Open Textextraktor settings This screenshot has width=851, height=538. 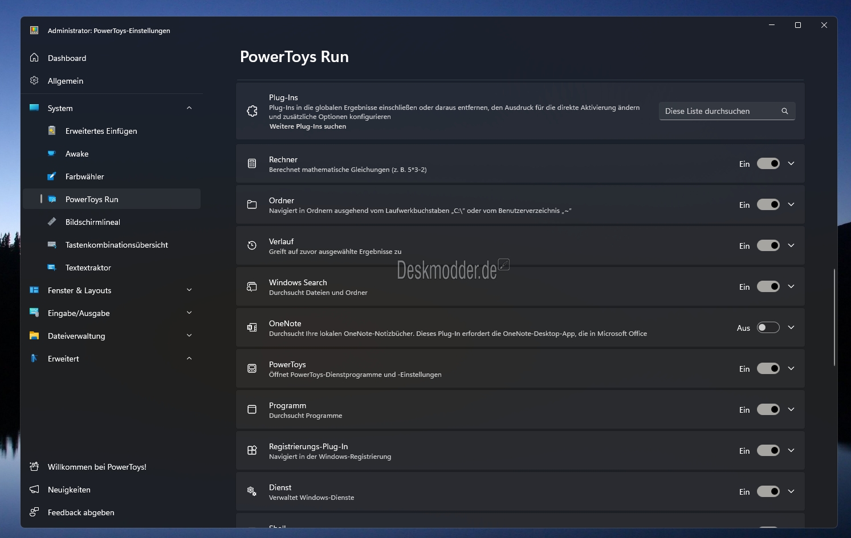coord(112,268)
